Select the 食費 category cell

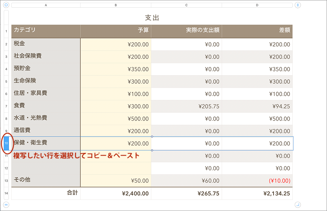click(46, 106)
